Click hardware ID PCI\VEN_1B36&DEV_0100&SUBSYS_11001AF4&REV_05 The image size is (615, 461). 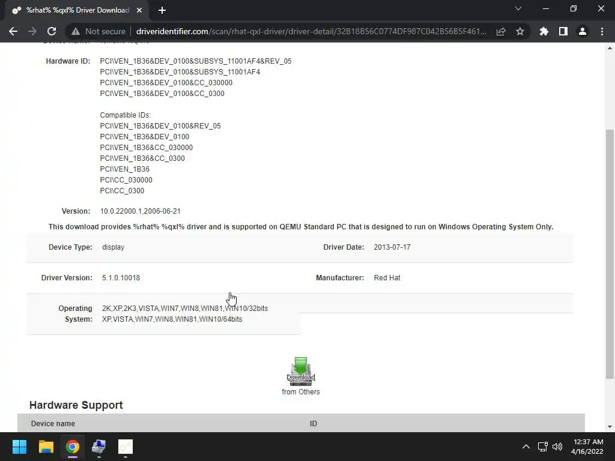point(196,61)
